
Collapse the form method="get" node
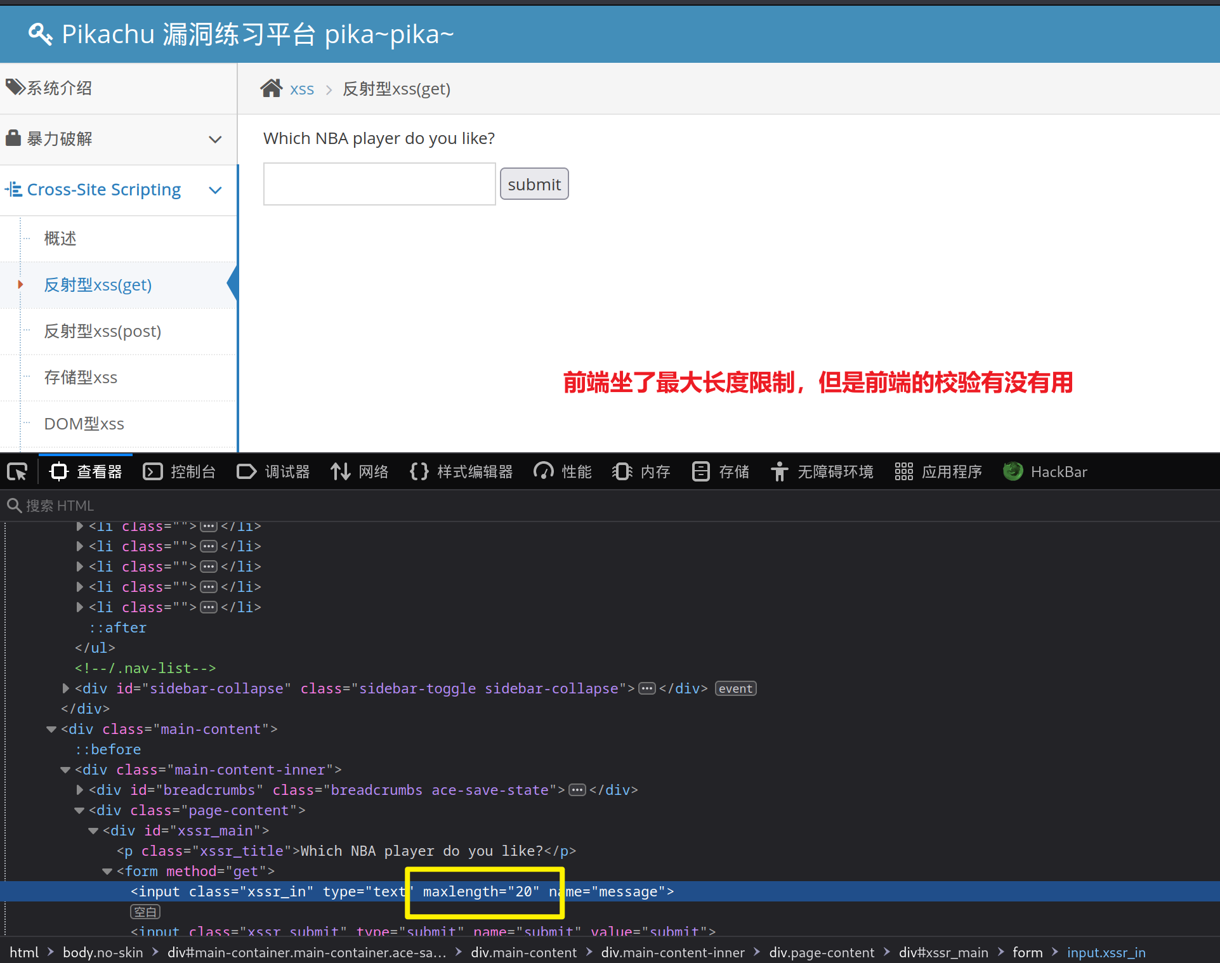(x=107, y=871)
